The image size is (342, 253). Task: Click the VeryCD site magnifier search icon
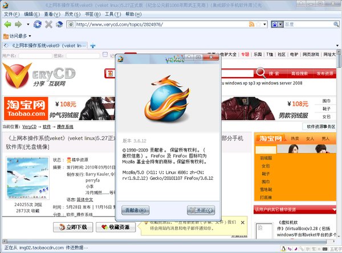click(260, 73)
